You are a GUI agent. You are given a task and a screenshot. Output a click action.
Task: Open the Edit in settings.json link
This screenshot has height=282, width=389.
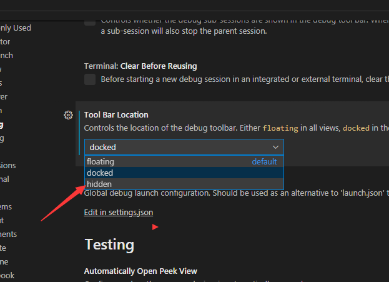click(x=119, y=213)
